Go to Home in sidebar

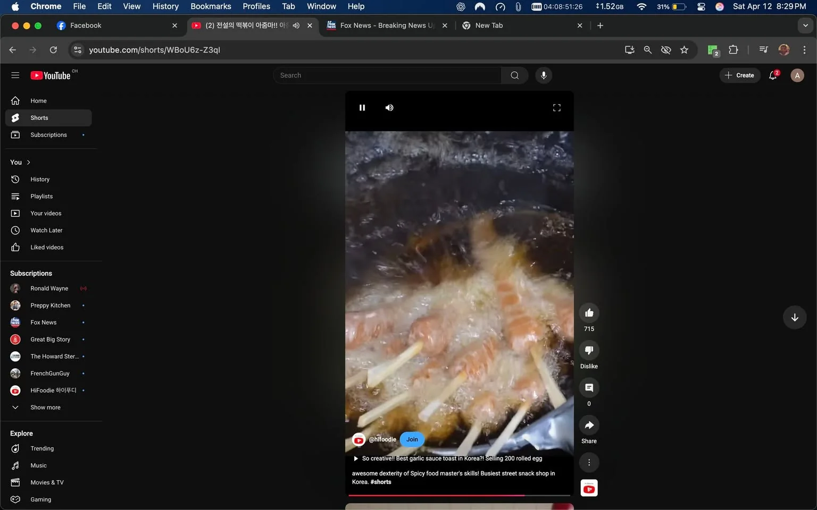(x=48, y=101)
